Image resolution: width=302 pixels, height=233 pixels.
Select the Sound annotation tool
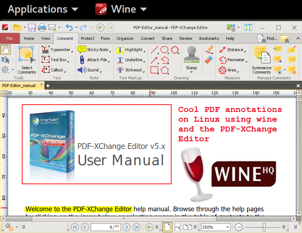point(90,70)
